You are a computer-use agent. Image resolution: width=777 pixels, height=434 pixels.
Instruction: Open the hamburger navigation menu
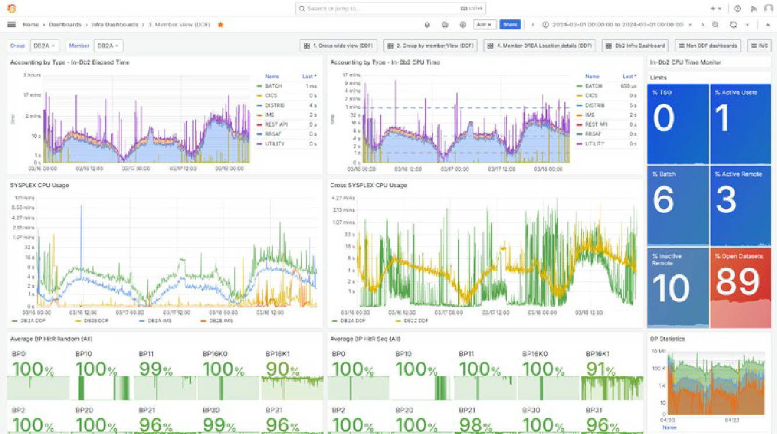(x=12, y=25)
